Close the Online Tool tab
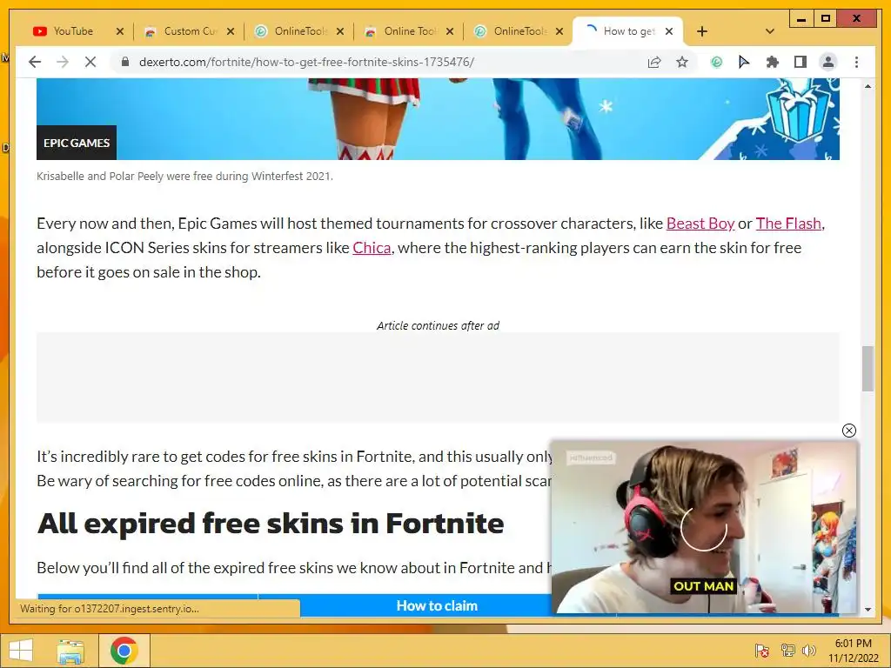The width and height of the screenshot is (891, 668). [450, 31]
